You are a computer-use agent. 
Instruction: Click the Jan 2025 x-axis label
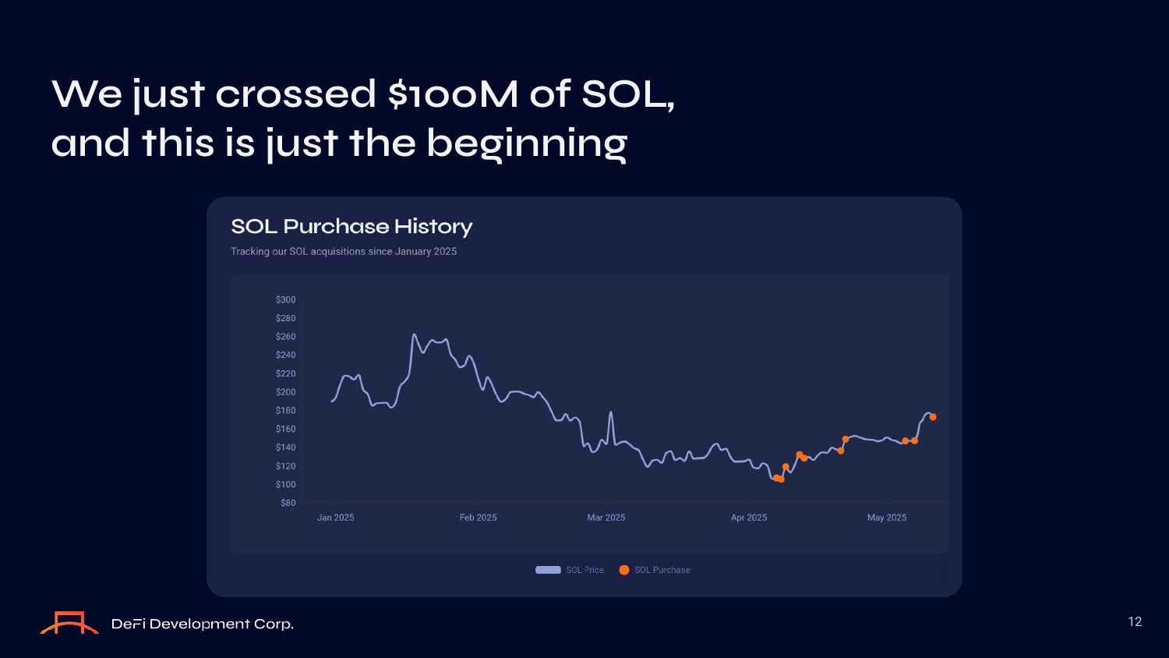[335, 518]
